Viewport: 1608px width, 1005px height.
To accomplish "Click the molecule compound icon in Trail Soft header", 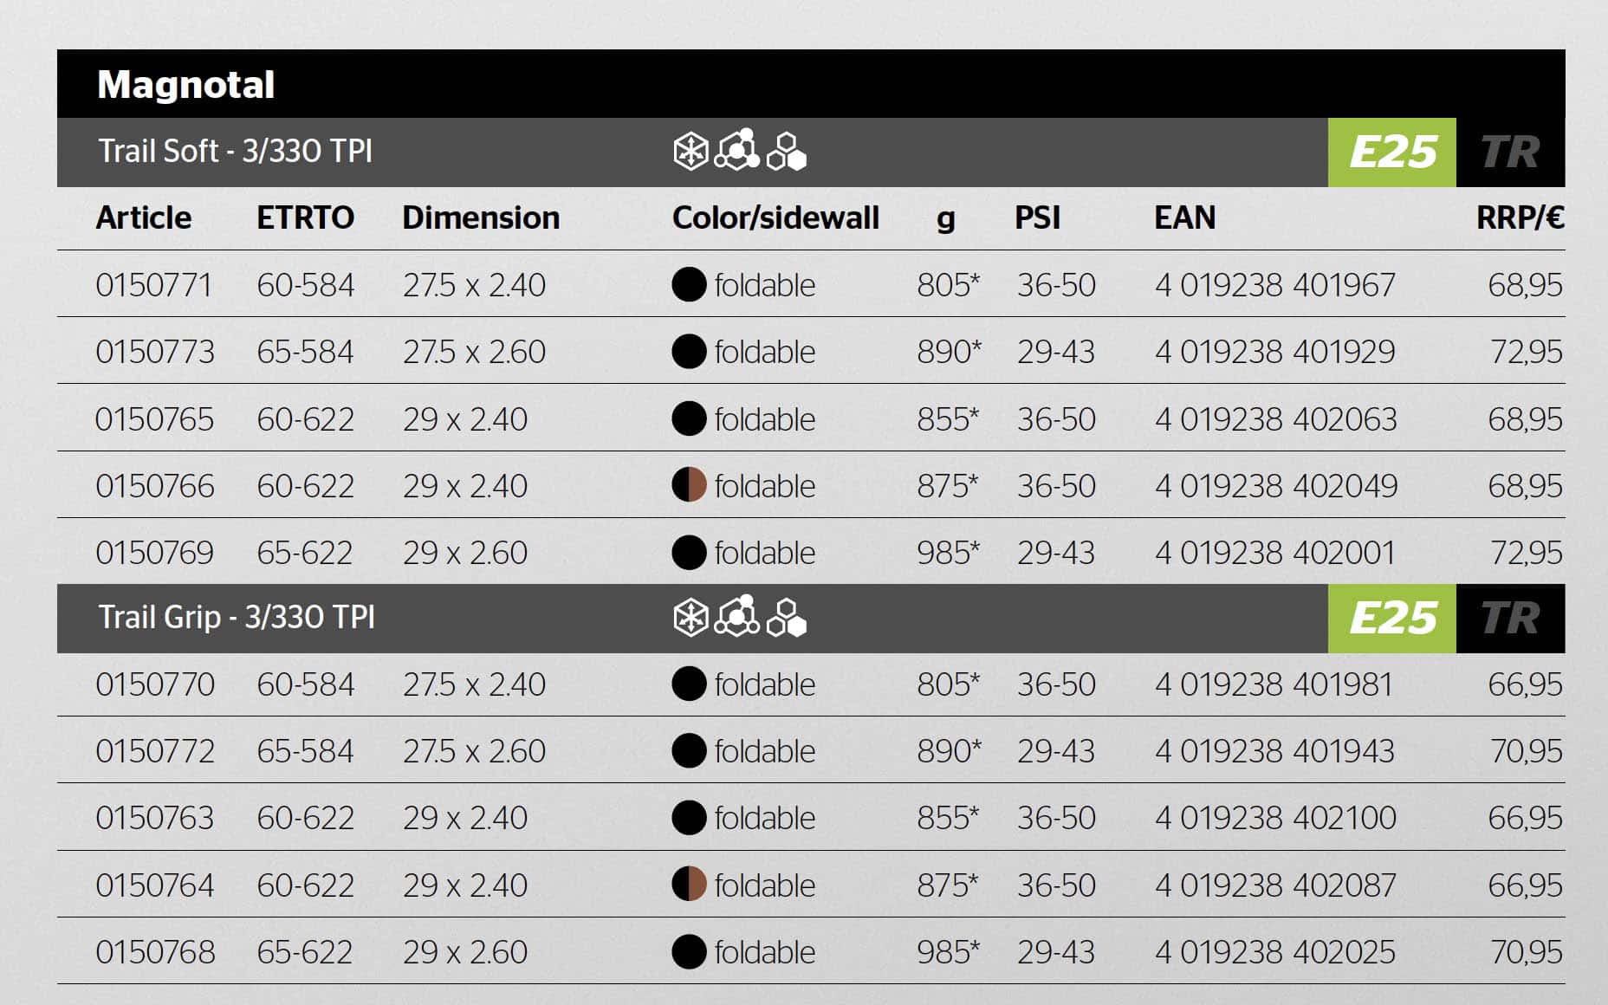I will 737,151.
